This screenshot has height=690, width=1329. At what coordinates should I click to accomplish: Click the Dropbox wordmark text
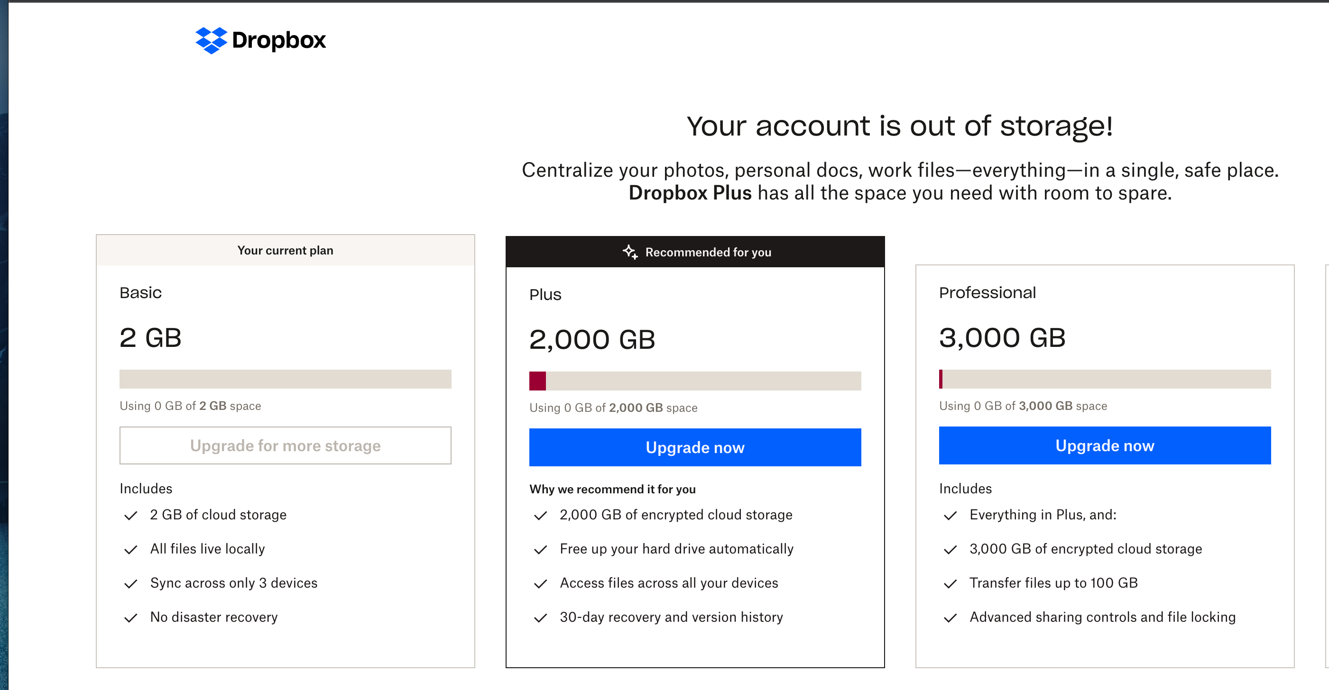coord(279,40)
